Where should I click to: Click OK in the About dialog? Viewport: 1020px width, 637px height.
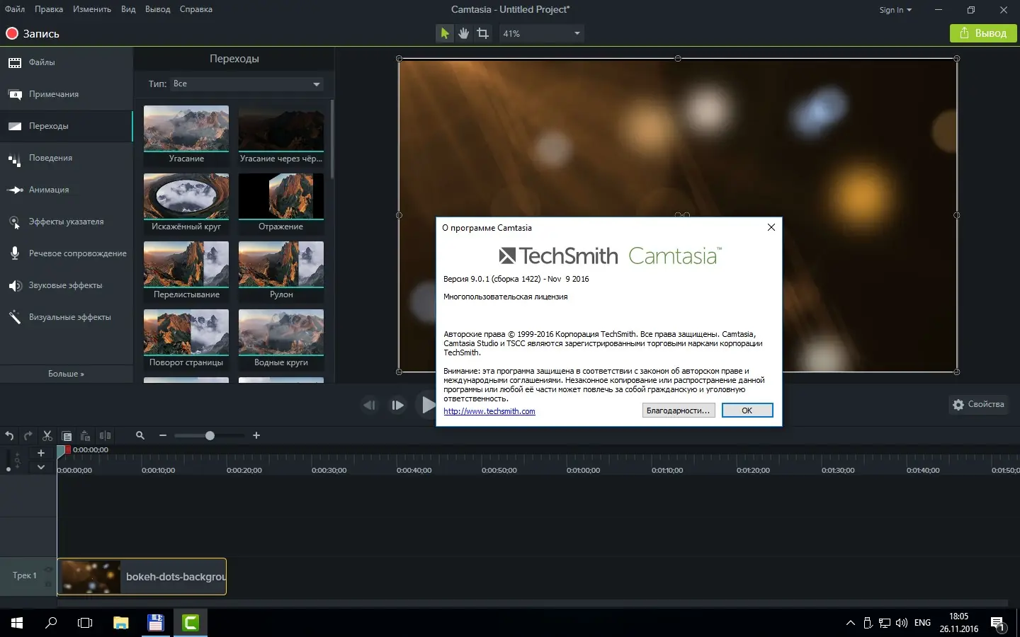click(747, 411)
